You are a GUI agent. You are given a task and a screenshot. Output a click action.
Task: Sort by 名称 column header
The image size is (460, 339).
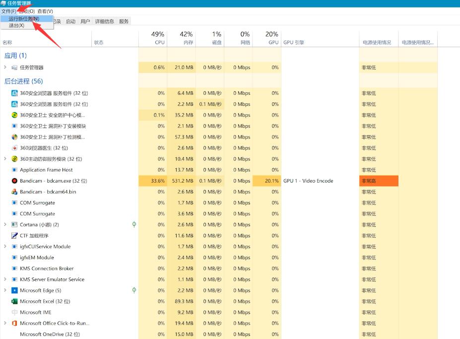[46, 38]
